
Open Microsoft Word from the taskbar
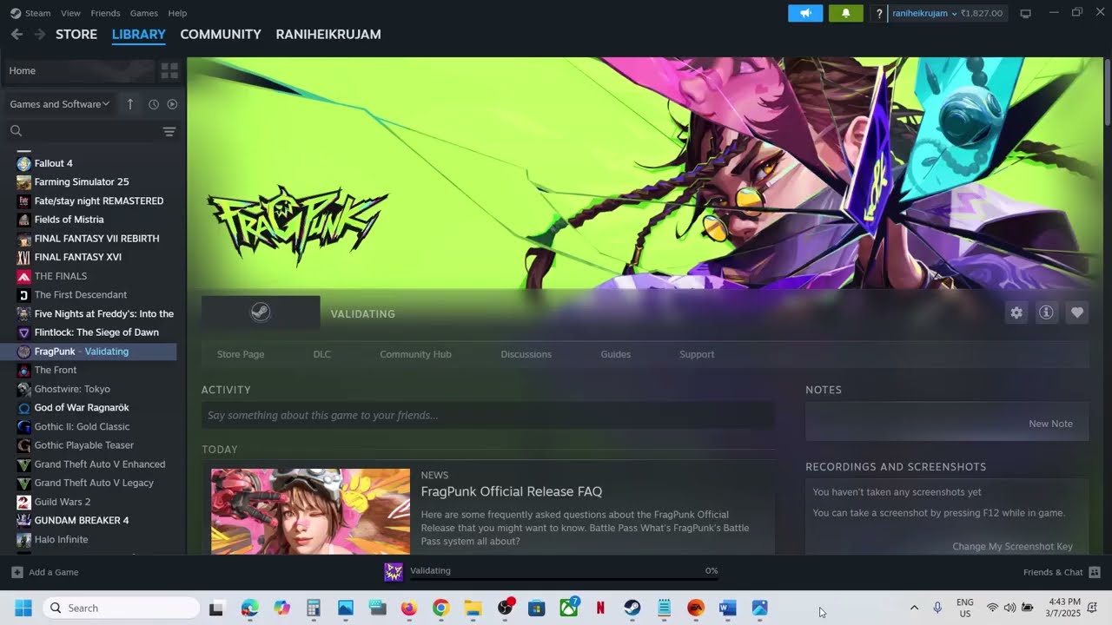[x=728, y=608]
